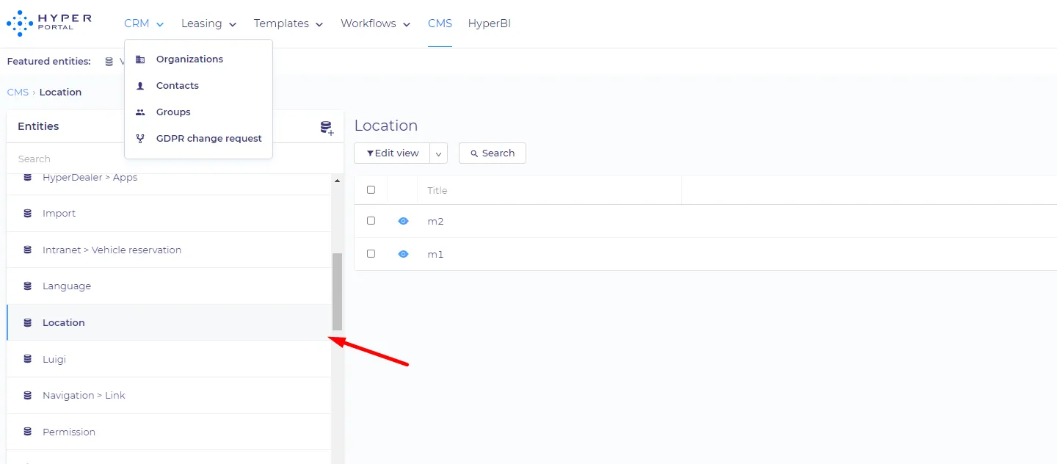Click the entities list scrollbar thumb
The height and width of the screenshot is (464, 1057).
click(338, 291)
